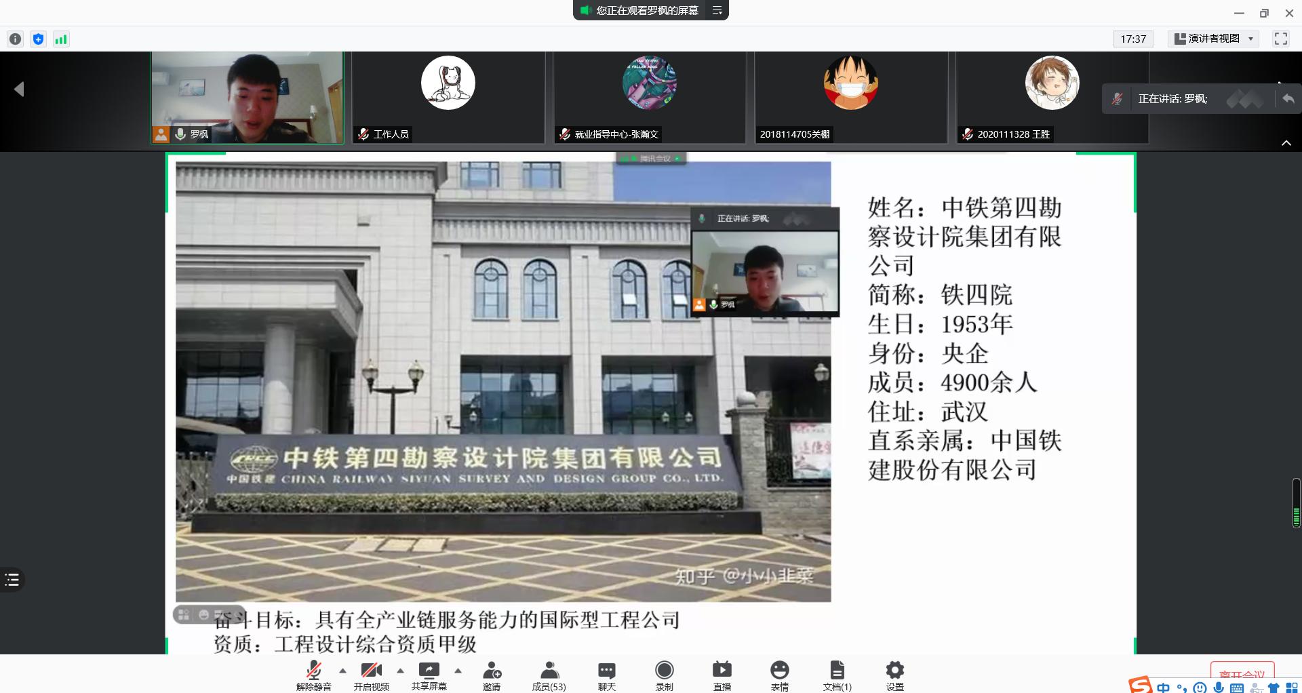Open the 文档(1) documents panel

[x=837, y=675]
